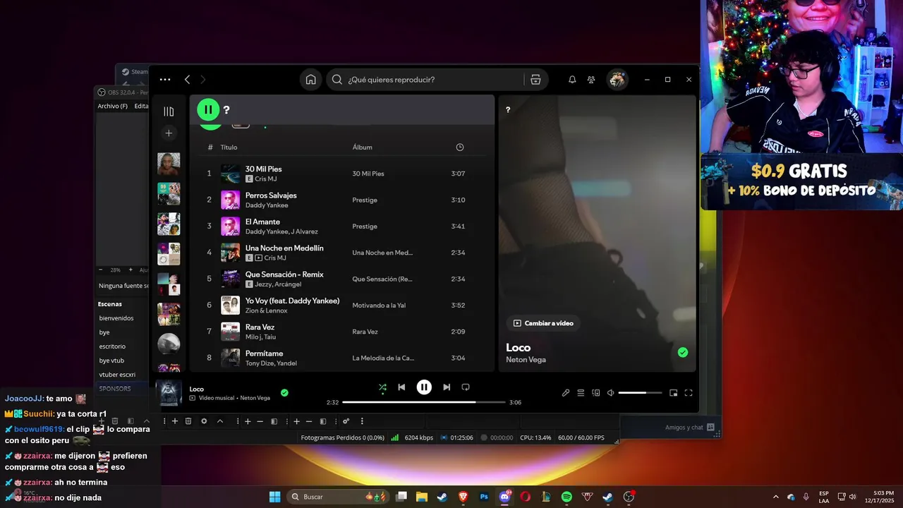Skip to previous track
903x508 pixels.
click(x=401, y=387)
